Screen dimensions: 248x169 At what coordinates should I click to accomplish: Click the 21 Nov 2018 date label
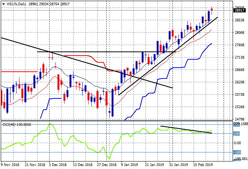pyautogui.click(x=35, y=164)
